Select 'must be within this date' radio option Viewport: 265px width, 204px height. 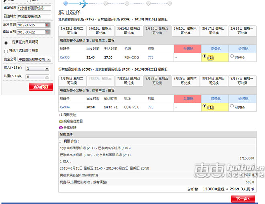[x=6, y=43]
